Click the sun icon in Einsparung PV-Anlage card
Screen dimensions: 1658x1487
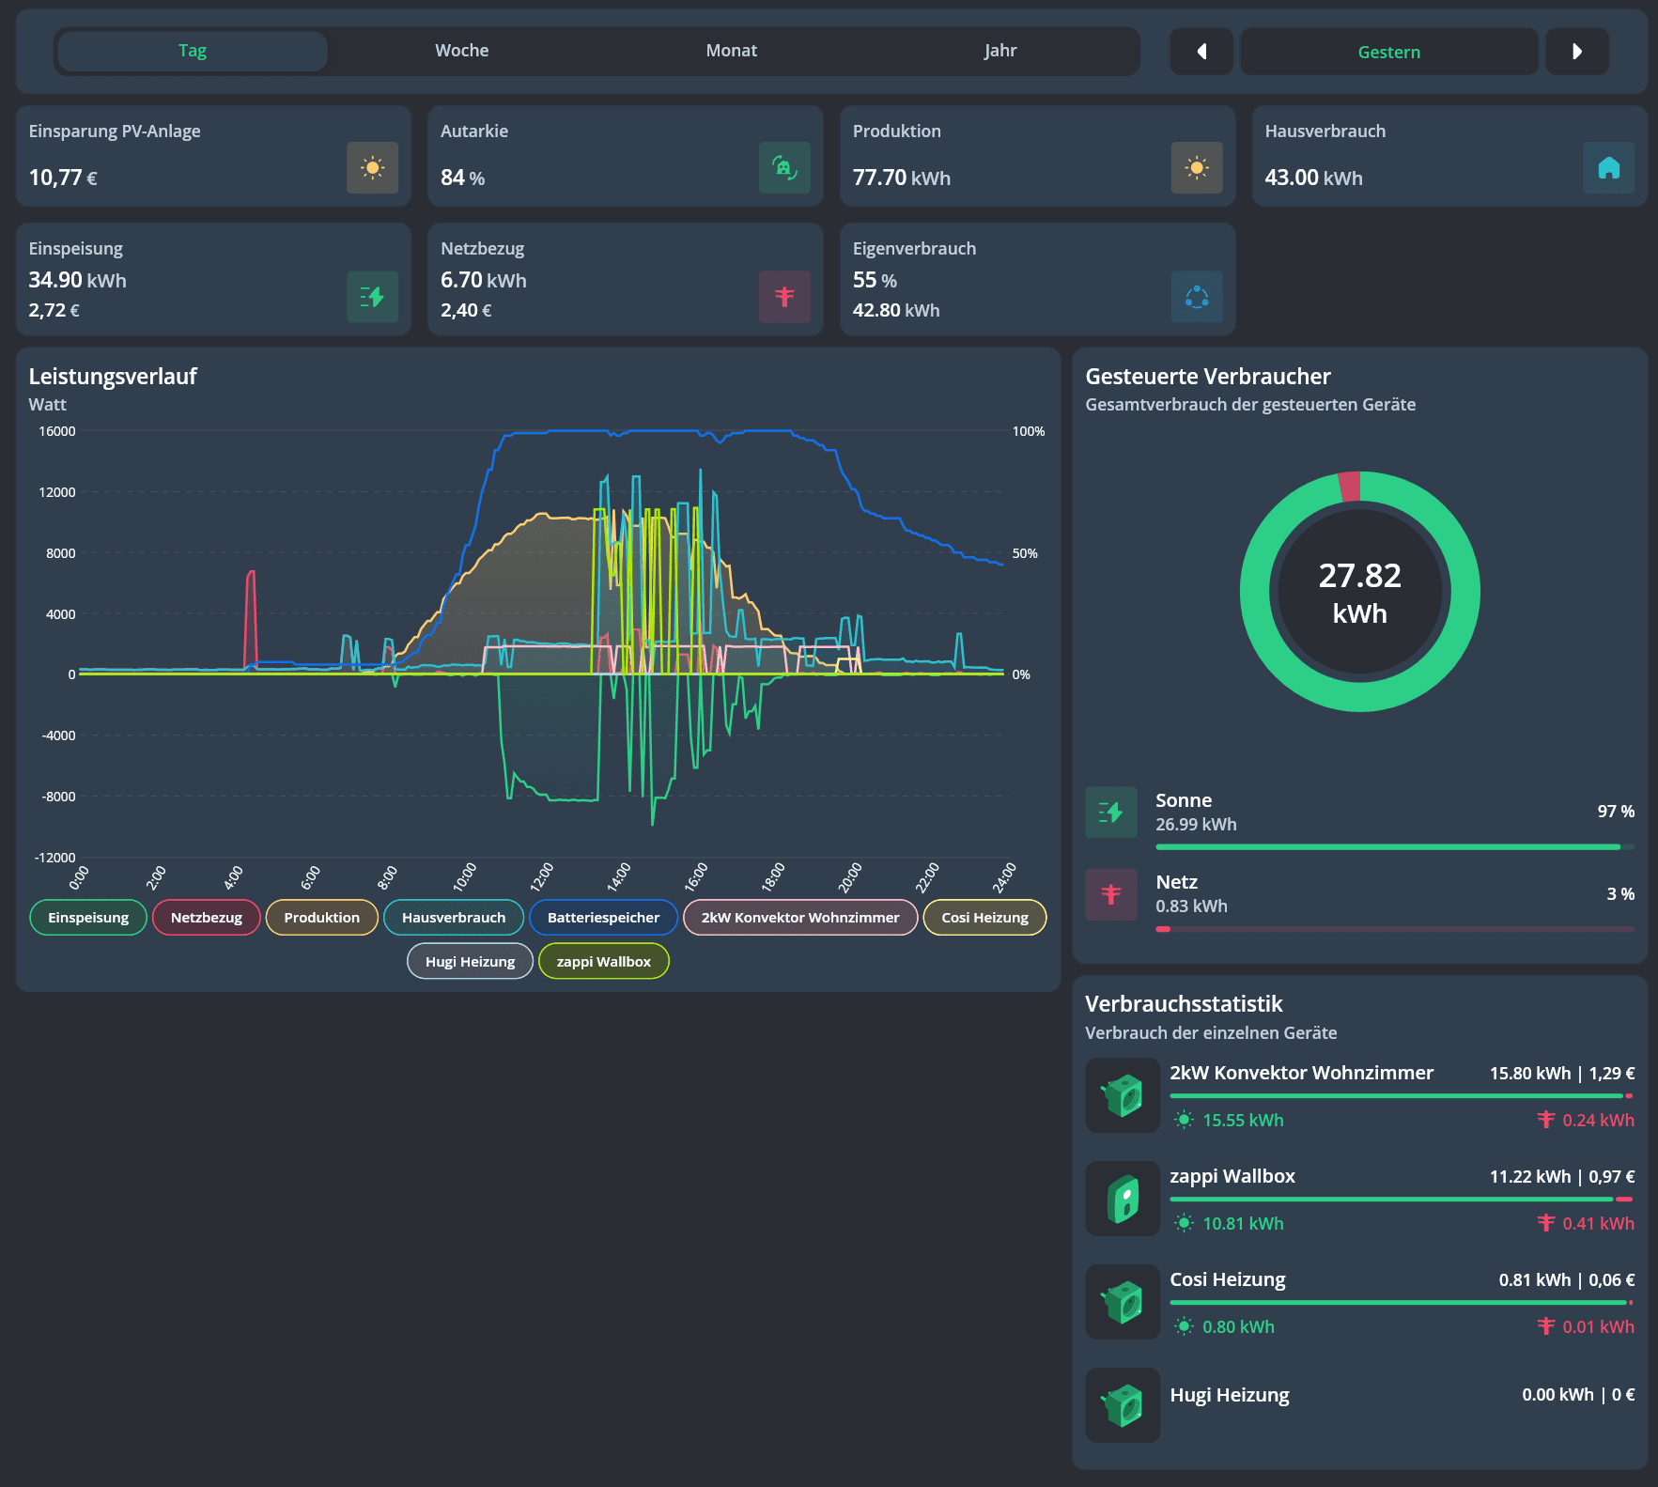pos(372,168)
